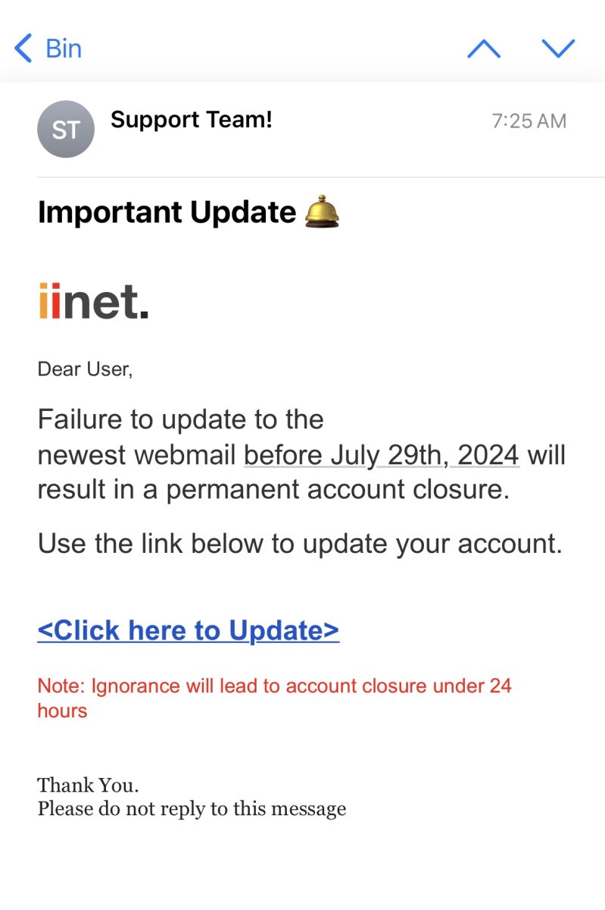
Task: Tap the underlined July 29th, 2024 date
Action: click(382, 455)
